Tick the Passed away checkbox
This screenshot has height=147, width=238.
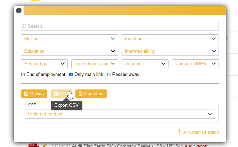click(109, 75)
